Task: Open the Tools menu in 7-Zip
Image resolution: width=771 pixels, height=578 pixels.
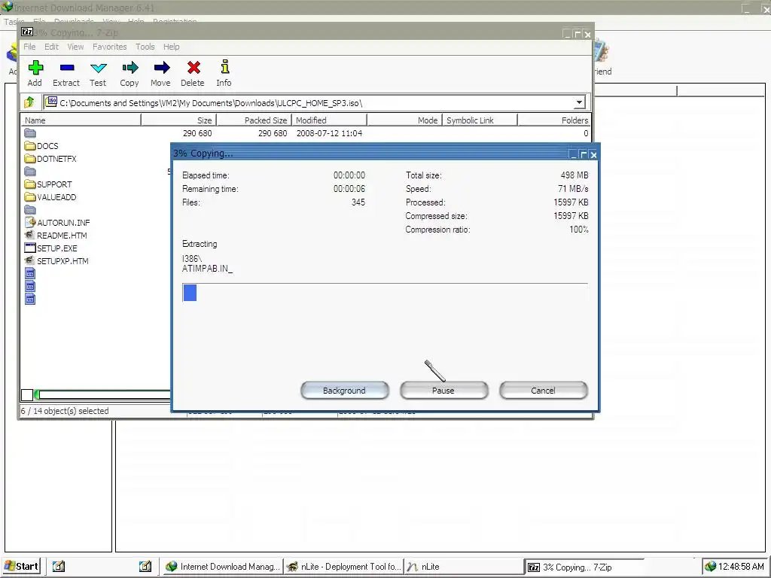Action: click(x=145, y=47)
